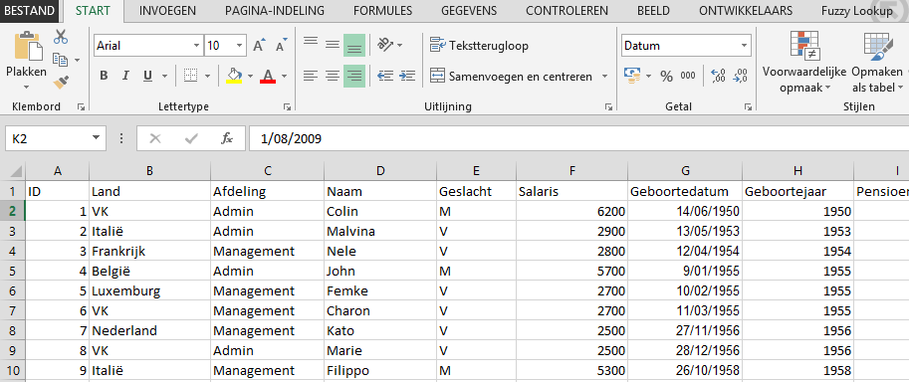This screenshot has width=909, height=382.
Task: Increase indent
Action: pyautogui.click(x=407, y=76)
